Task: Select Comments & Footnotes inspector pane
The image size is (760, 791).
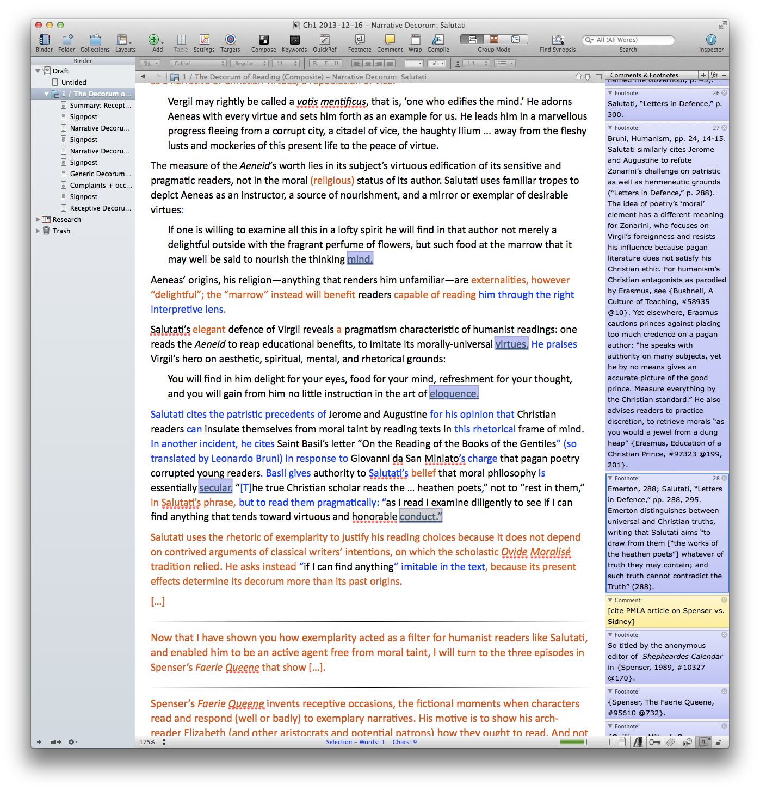Action: click(704, 742)
